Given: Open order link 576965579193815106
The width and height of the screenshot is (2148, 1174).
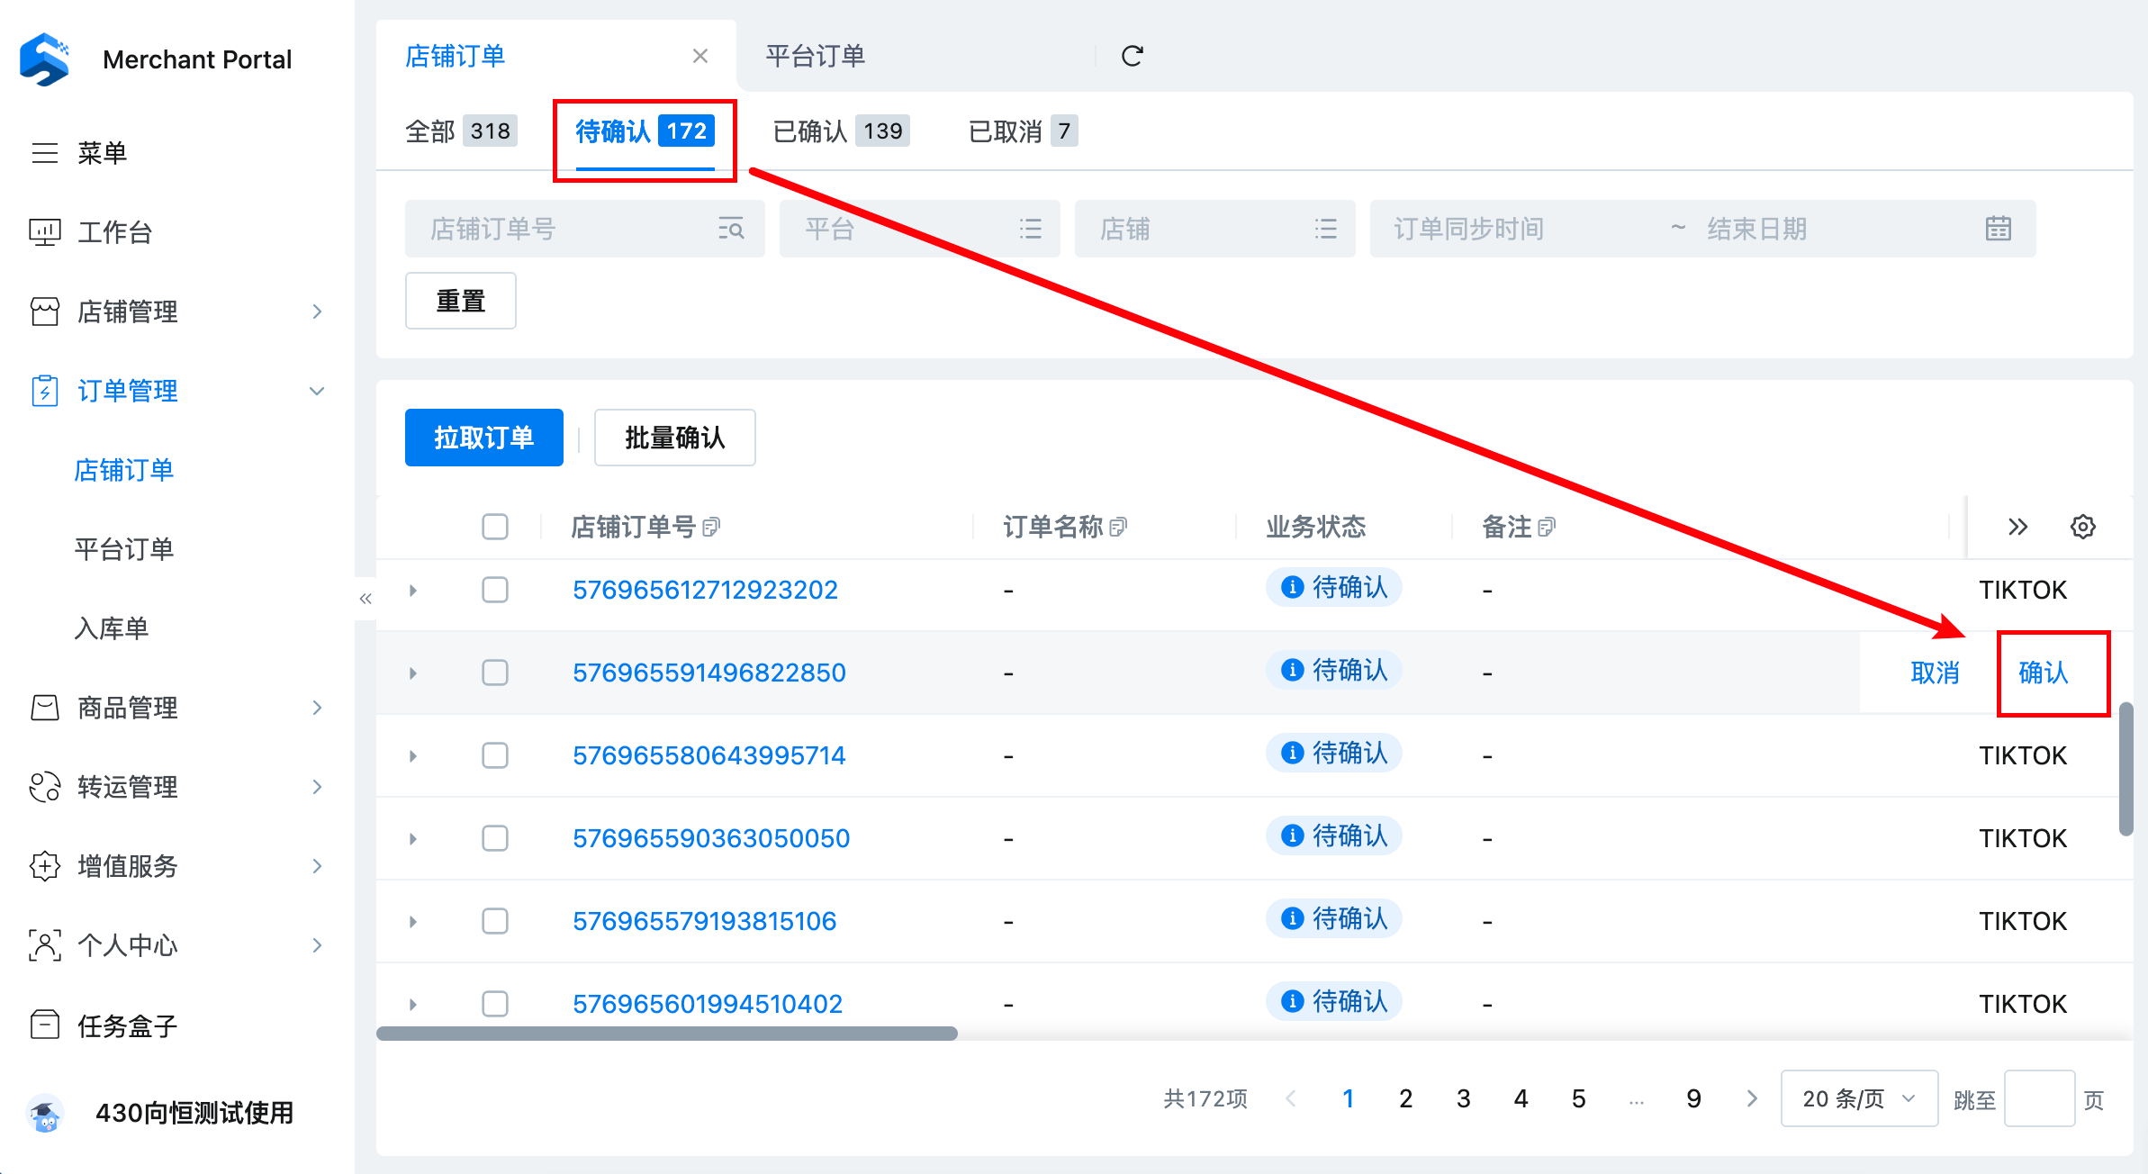Looking at the screenshot, I should tap(704, 921).
